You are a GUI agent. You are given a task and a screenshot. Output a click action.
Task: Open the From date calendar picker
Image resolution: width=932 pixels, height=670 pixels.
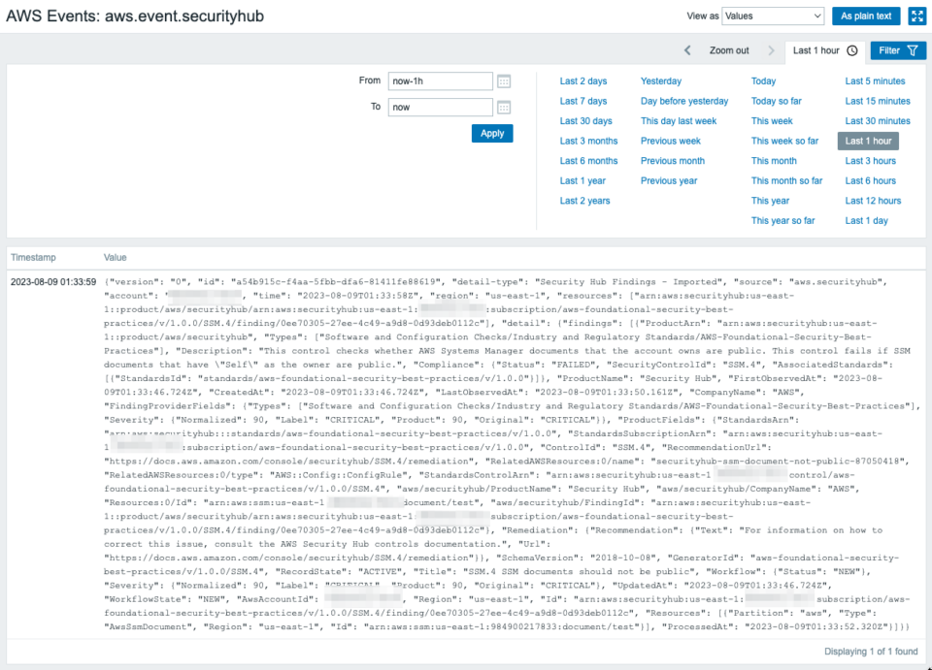pyautogui.click(x=503, y=80)
